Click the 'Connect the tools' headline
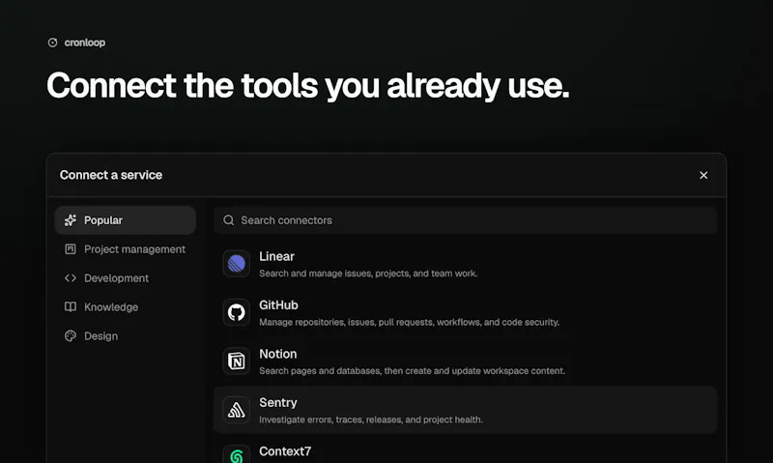 308,86
